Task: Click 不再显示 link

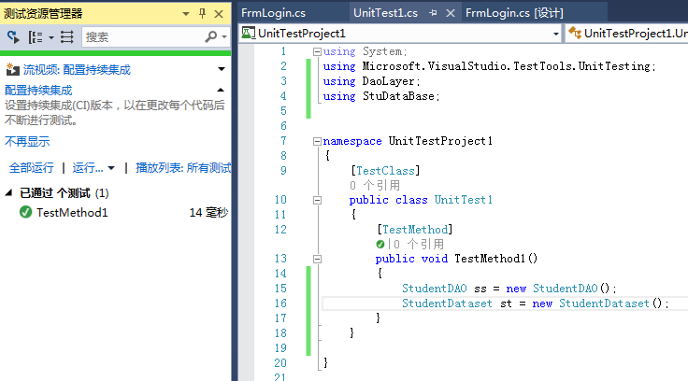Action: point(27,141)
